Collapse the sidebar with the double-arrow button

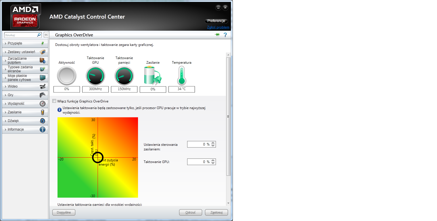46,35
